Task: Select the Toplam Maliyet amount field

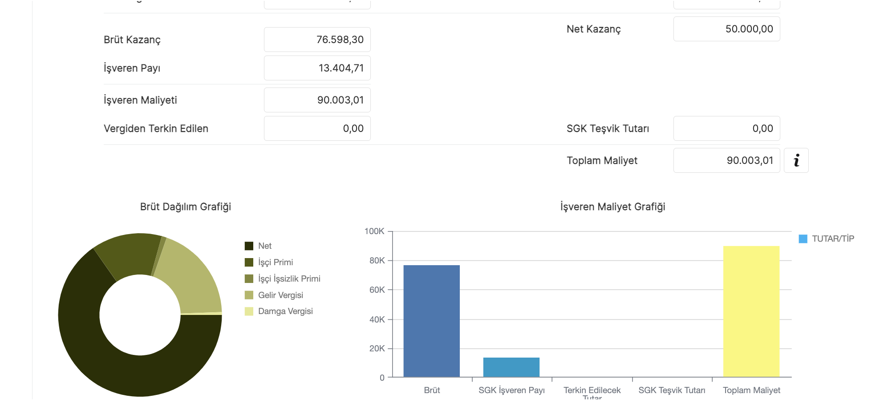Action: (727, 160)
